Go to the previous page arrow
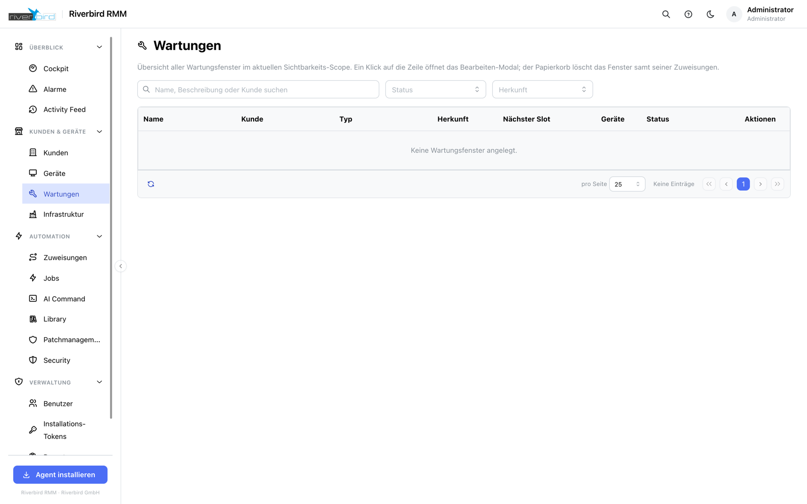 pyautogui.click(x=726, y=184)
